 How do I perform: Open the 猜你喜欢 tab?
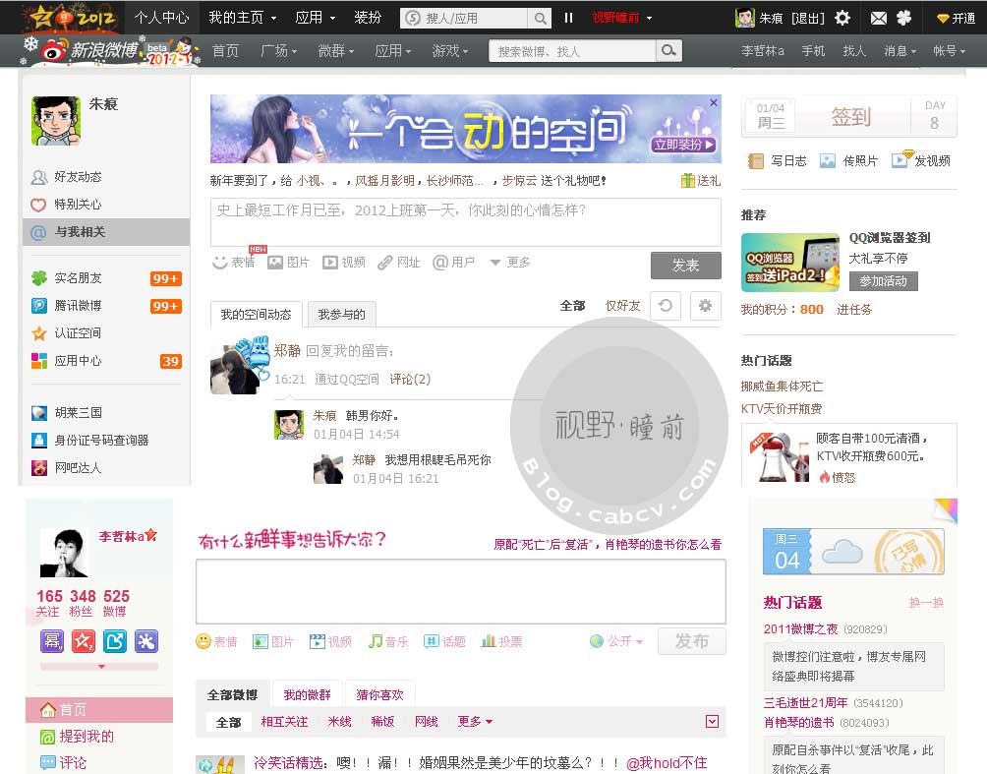(380, 692)
